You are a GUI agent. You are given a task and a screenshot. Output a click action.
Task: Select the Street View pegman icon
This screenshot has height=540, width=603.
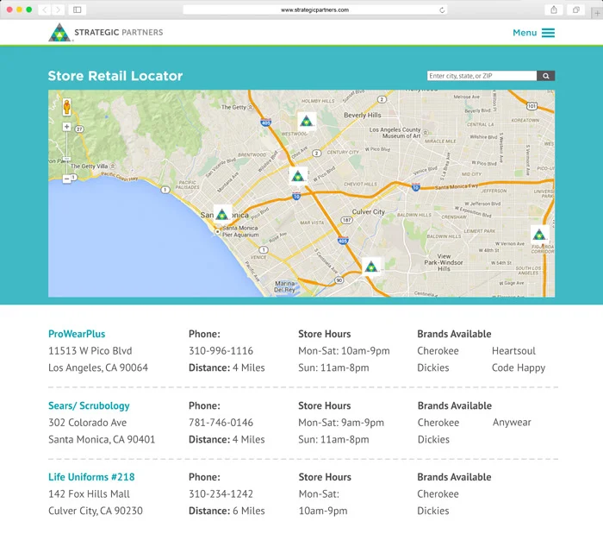(x=67, y=107)
